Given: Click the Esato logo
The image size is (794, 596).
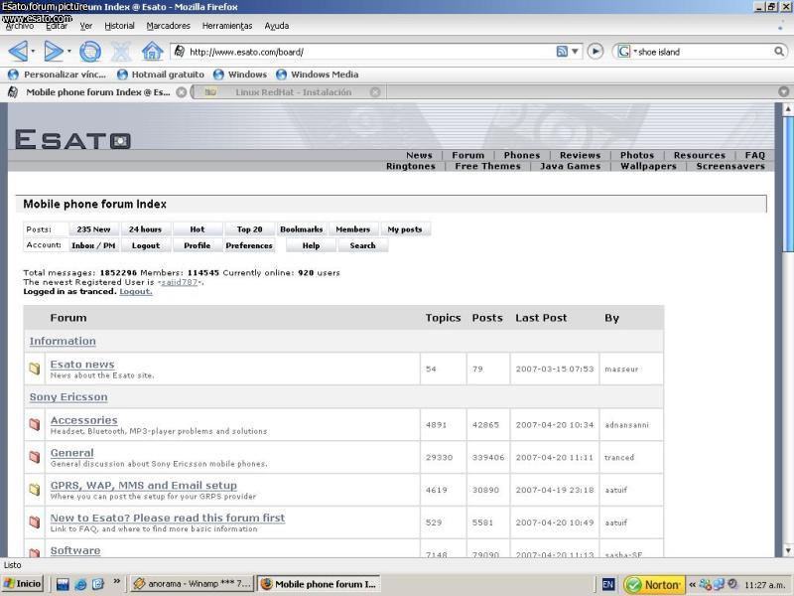Looking at the screenshot, I should 72,139.
